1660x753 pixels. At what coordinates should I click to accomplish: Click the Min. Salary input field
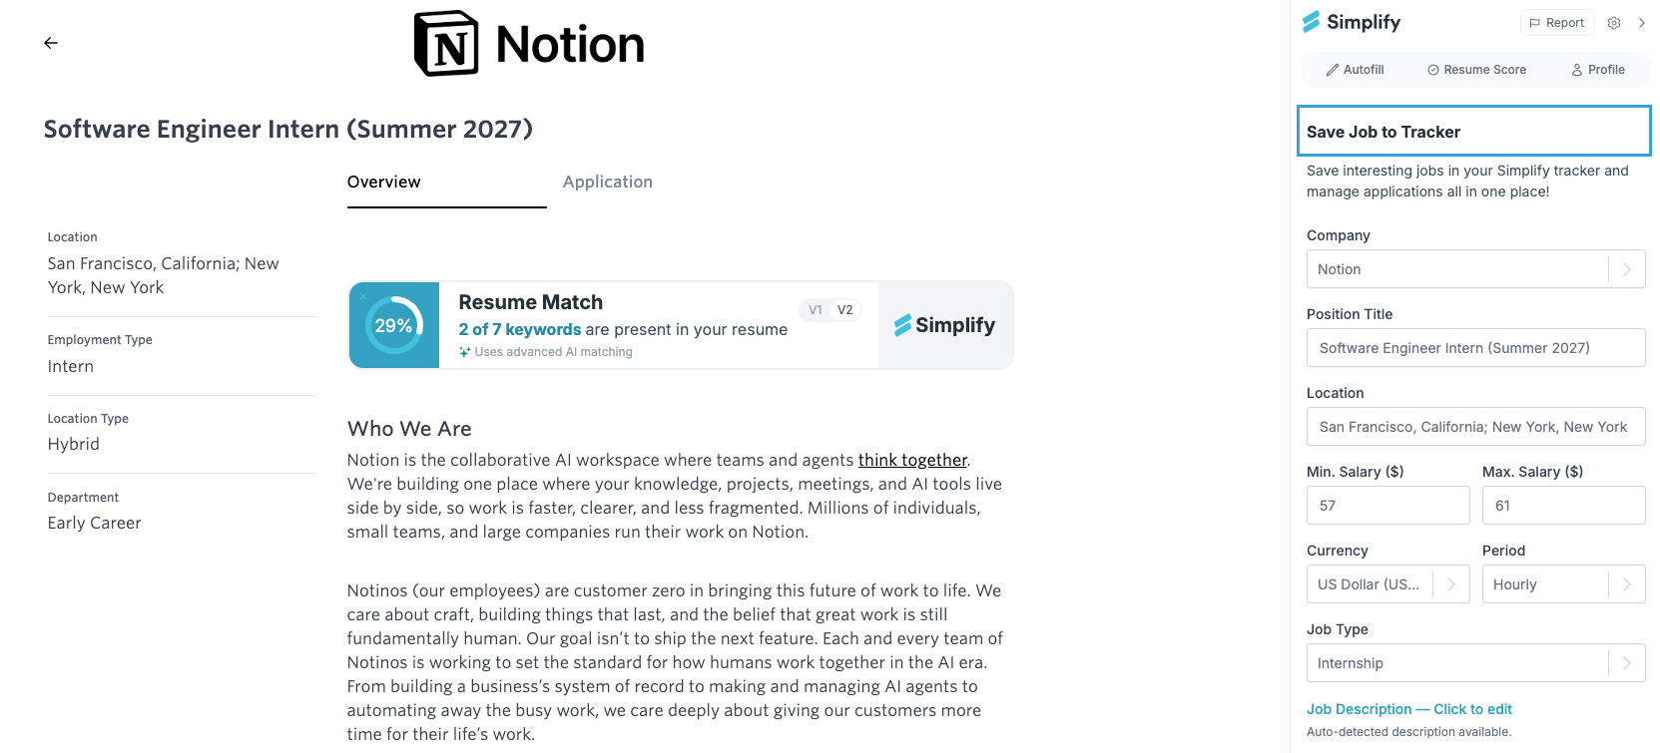tap(1387, 506)
